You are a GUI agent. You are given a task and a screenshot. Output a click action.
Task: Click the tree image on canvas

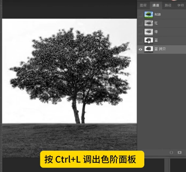pos(69,88)
